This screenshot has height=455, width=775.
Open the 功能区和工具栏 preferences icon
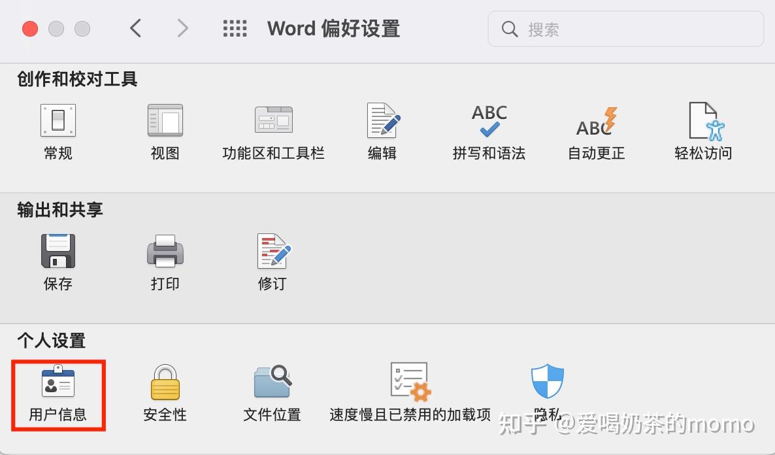(273, 120)
